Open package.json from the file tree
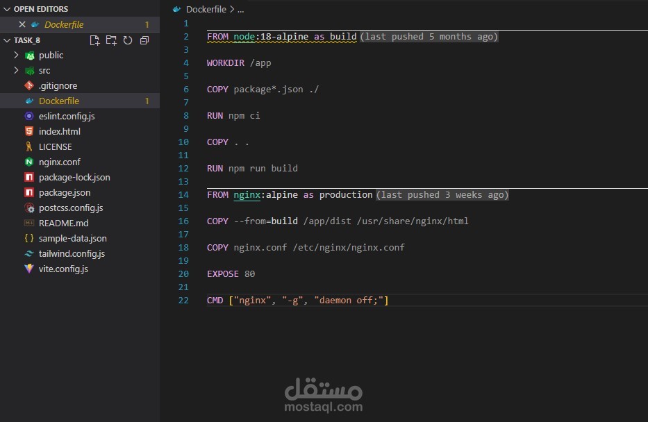The image size is (648, 422). click(x=65, y=192)
